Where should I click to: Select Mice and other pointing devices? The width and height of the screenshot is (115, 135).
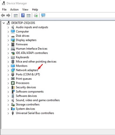click(x=36, y=62)
